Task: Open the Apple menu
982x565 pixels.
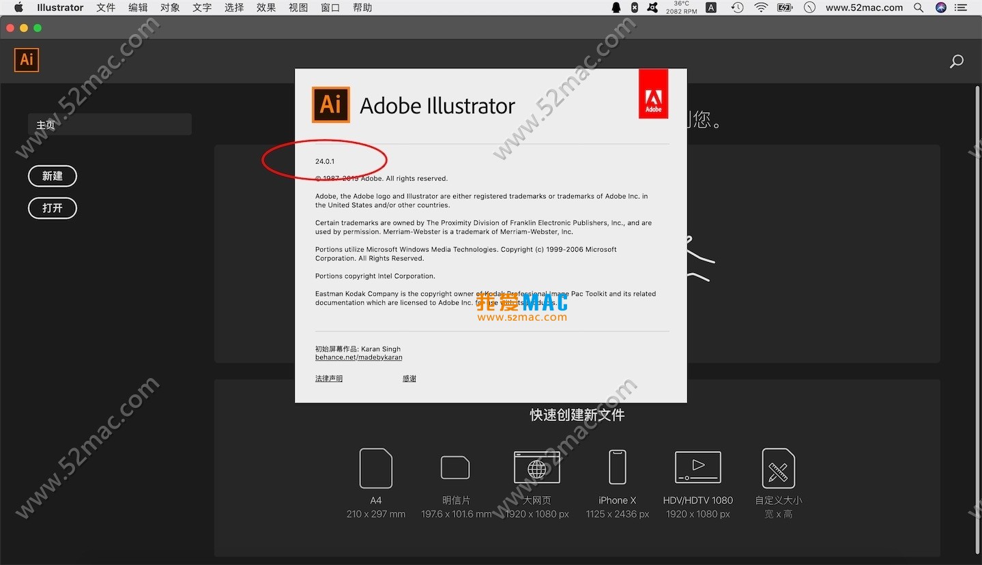Action: [x=17, y=8]
